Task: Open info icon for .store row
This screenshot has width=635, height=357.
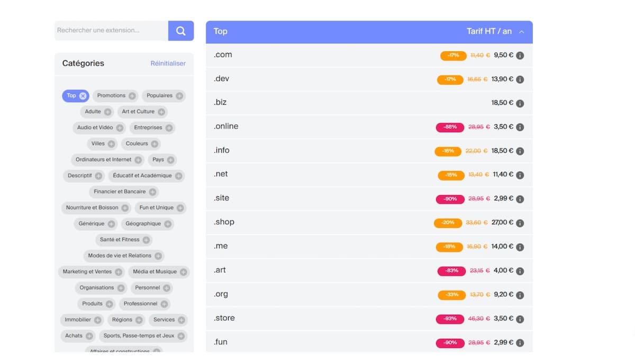Action: [520, 319]
